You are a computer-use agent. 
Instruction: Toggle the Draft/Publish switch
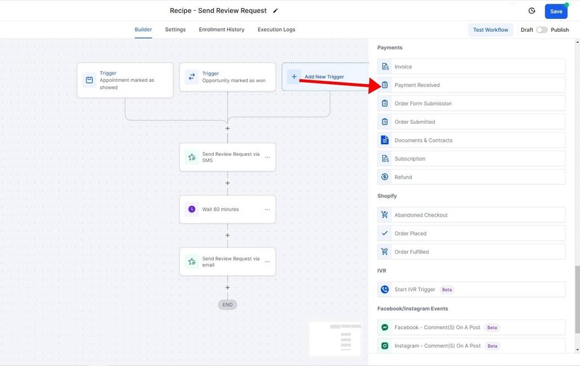coord(542,30)
